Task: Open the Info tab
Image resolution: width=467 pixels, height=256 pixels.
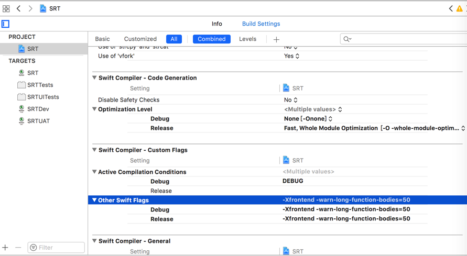Action: point(217,24)
